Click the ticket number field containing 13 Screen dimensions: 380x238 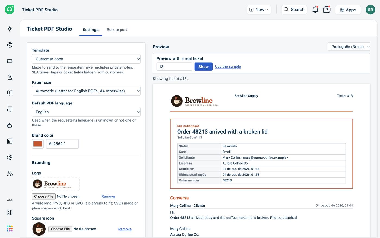(174, 67)
